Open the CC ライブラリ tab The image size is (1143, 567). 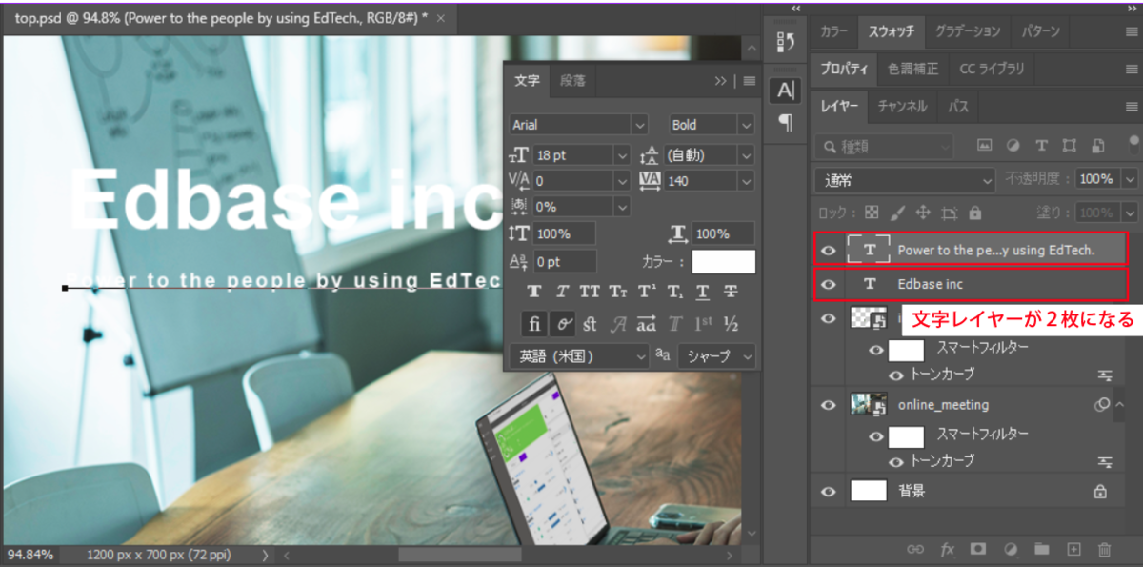coord(993,69)
